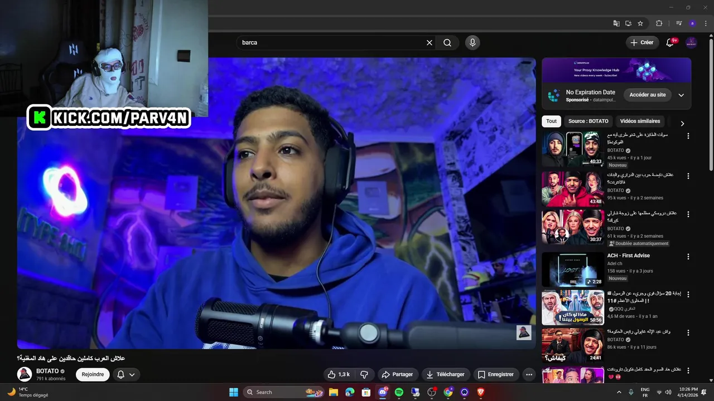Open the Chrome three-dot menu

[x=705, y=23]
